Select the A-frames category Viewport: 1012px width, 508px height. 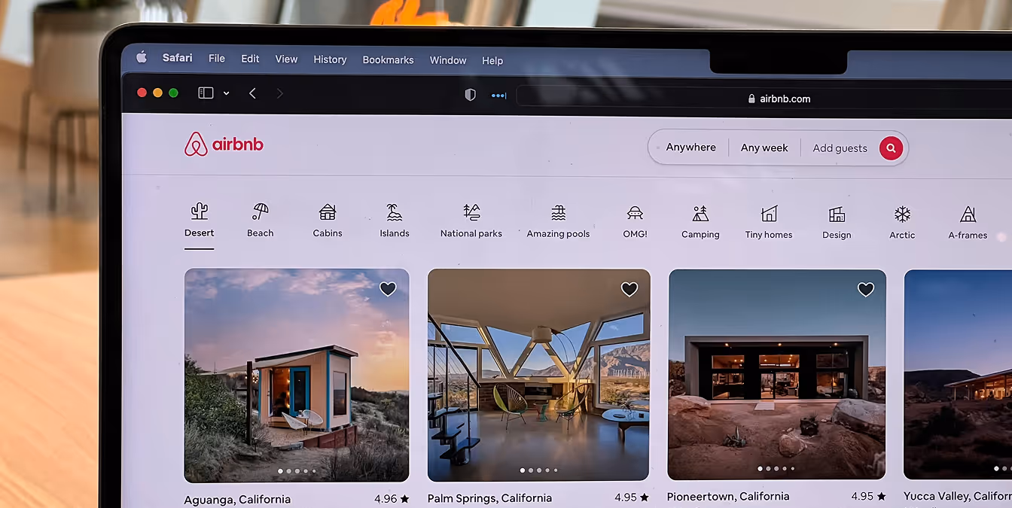[968, 223]
